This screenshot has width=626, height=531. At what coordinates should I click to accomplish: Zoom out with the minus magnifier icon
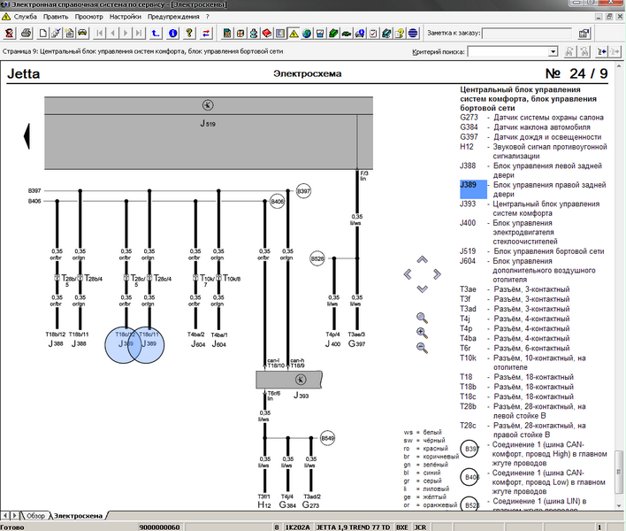[422, 348]
